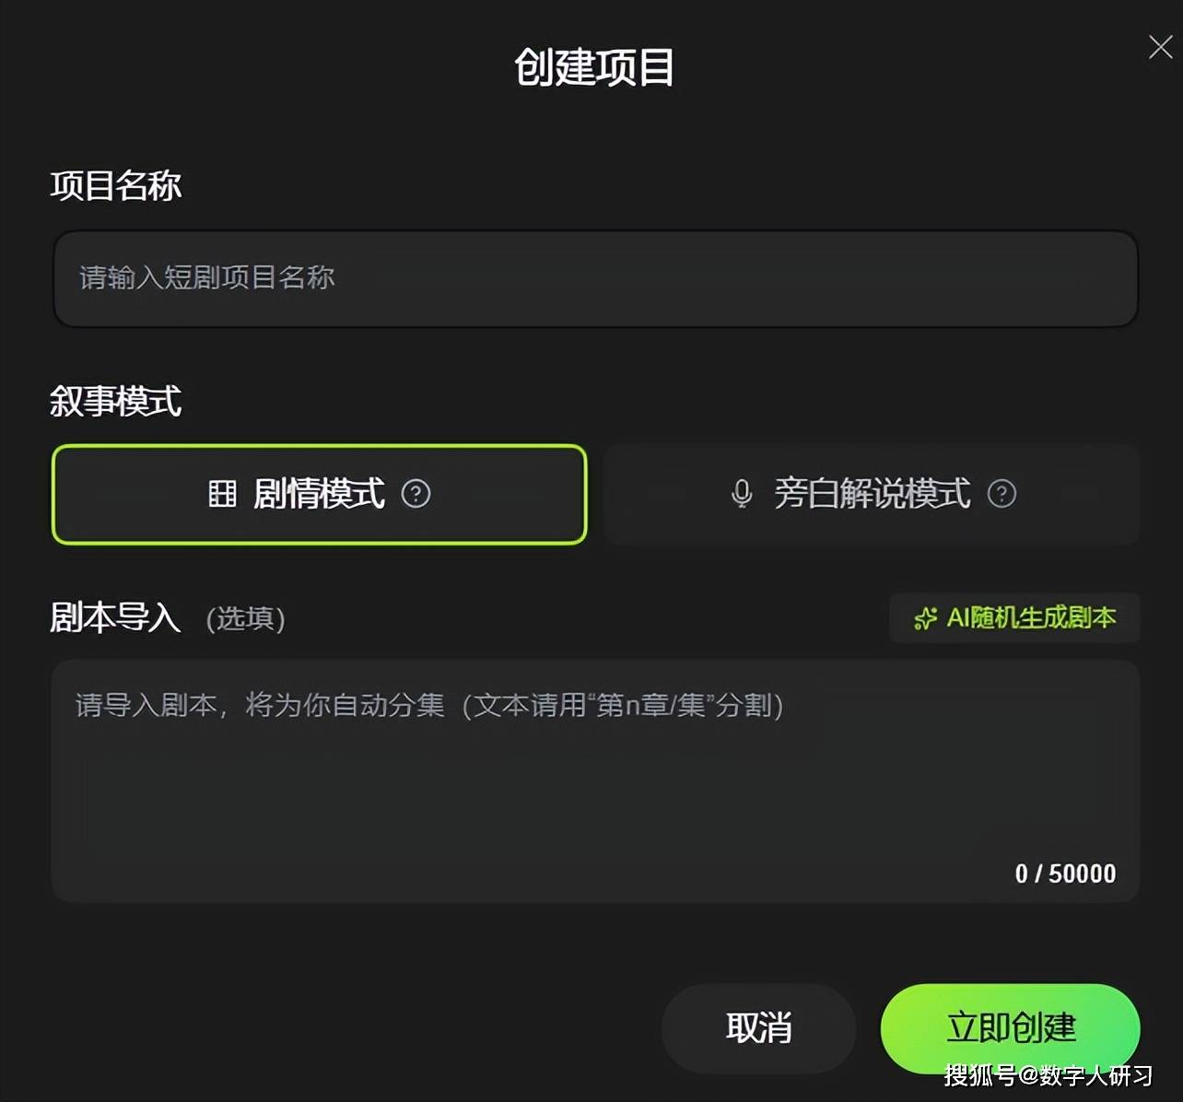Click the 剧本导入 section label
Viewport: 1183px width, 1102px height.
pos(115,617)
